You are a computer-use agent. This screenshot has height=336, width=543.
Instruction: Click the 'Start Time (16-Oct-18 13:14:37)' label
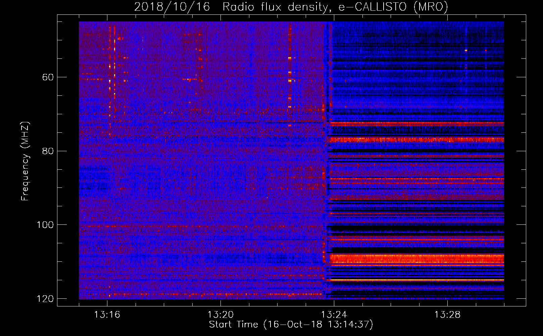(291, 325)
